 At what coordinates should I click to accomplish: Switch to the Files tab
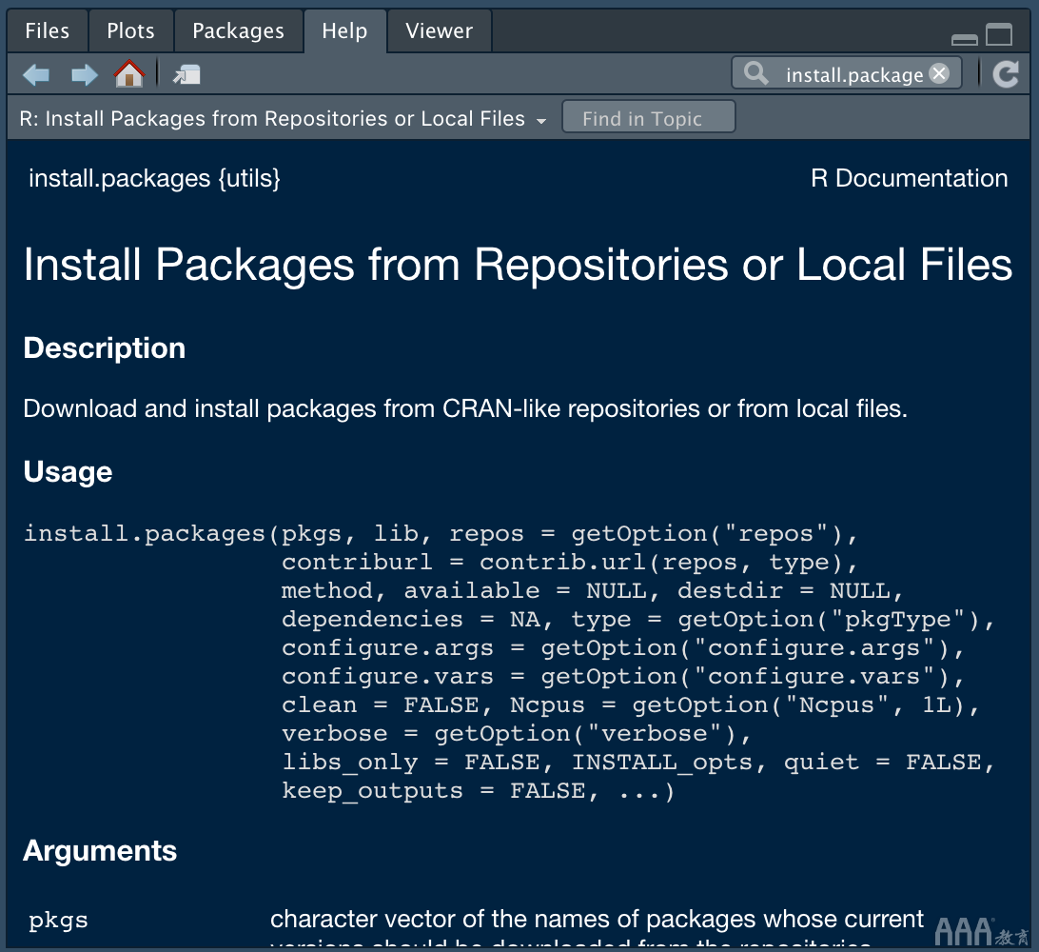(x=48, y=31)
